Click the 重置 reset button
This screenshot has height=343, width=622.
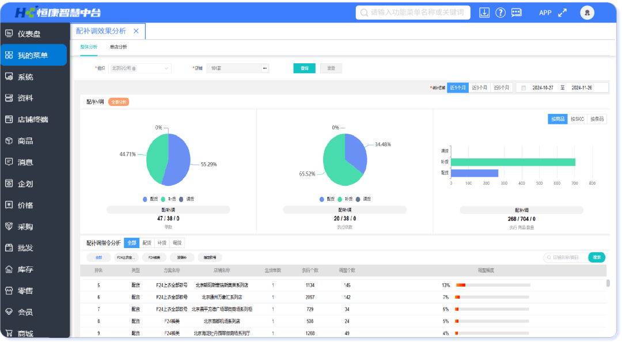[x=331, y=68]
